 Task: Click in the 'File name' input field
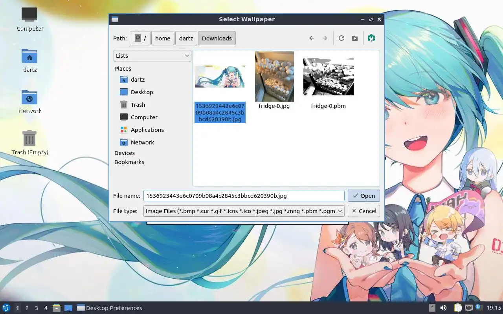(244, 196)
